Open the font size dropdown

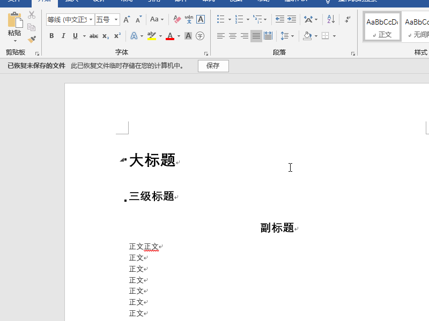pos(116,20)
